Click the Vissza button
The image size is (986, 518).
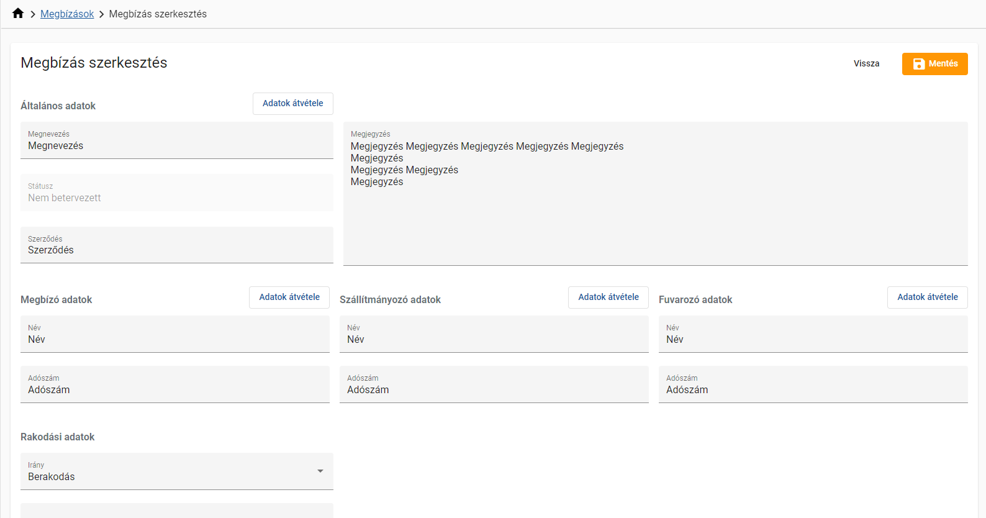coord(866,63)
